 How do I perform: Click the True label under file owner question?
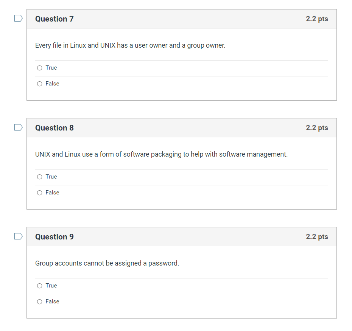(x=51, y=68)
